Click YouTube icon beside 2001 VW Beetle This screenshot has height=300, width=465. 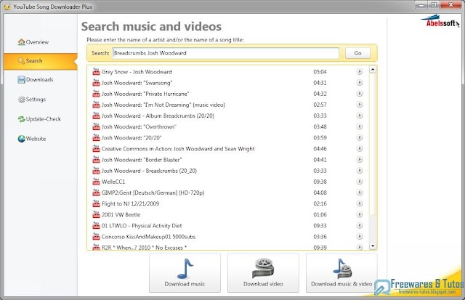pos(96,214)
